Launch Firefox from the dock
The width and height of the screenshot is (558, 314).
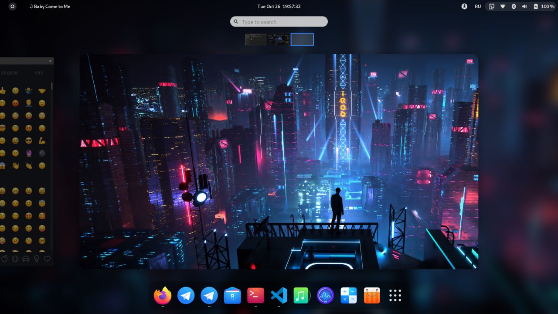coord(163,296)
